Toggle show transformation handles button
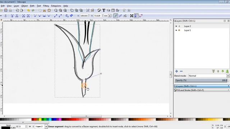 click(132, 16)
